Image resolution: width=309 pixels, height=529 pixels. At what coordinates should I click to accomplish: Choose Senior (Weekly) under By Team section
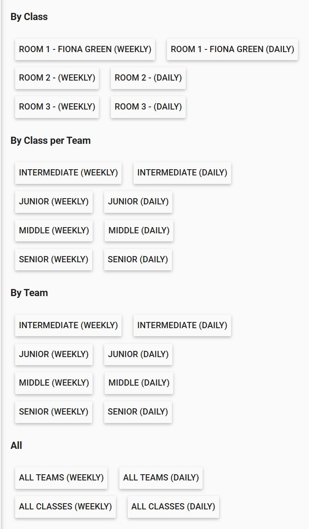(x=53, y=412)
